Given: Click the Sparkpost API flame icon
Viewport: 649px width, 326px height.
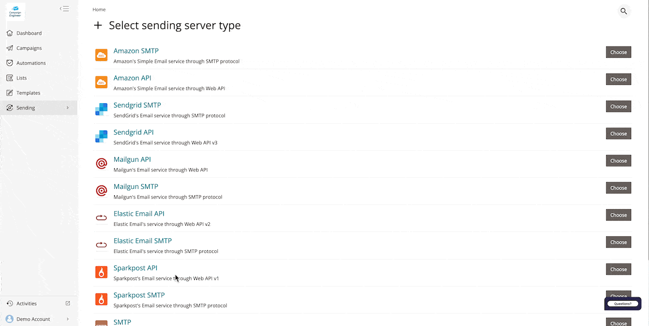Looking at the screenshot, I should pyautogui.click(x=101, y=272).
